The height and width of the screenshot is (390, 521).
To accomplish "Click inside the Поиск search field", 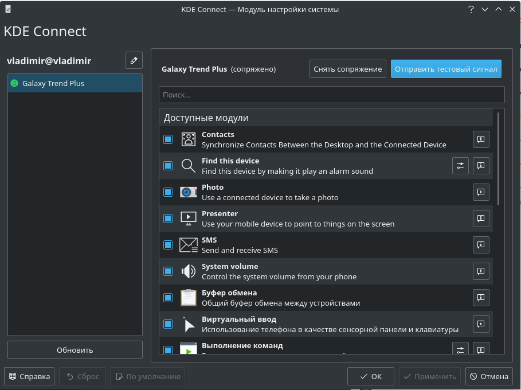I will [x=331, y=95].
